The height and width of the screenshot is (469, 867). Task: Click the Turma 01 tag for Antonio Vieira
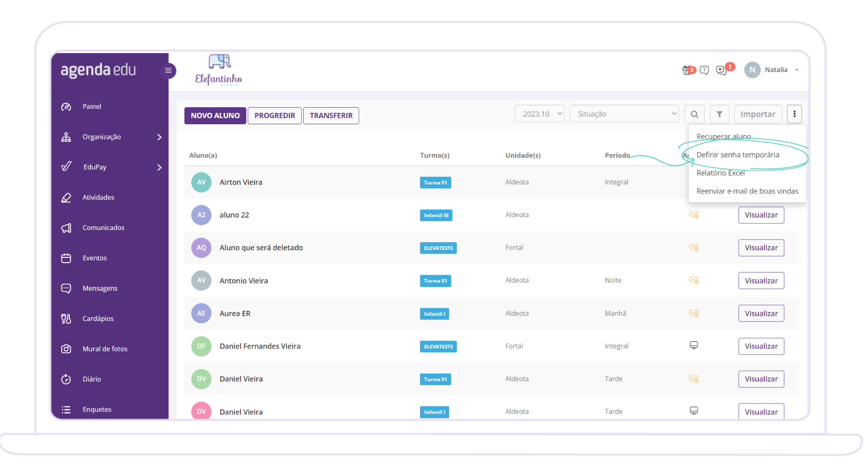click(x=435, y=281)
